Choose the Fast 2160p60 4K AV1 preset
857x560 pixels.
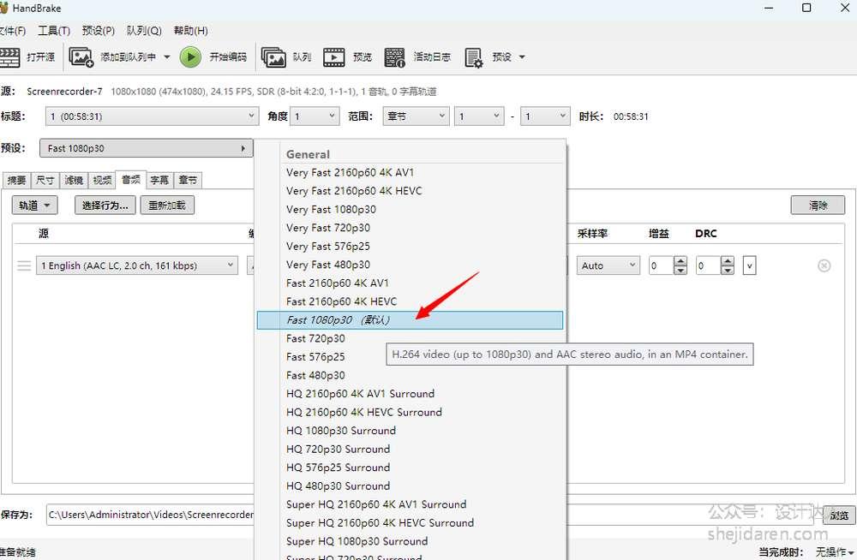(x=410, y=283)
